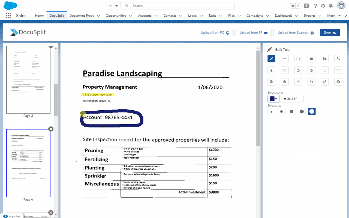
Task: Select the Aa text tool
Action: pyautogui.click(x=338, y=58)
